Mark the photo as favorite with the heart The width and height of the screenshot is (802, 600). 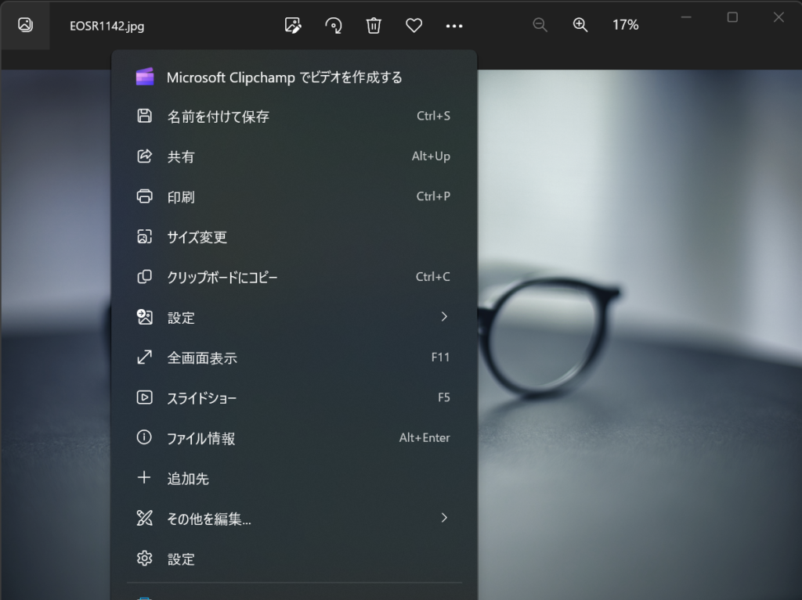pyautogui.click(x=414, y=25)
